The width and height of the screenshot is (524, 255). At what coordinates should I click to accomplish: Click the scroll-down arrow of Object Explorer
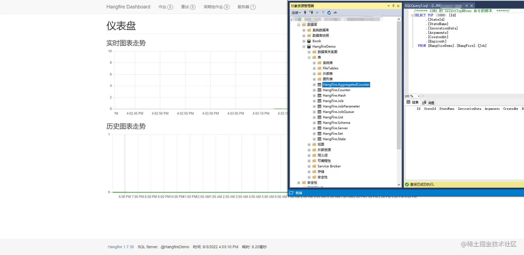(x=399, y=185)
